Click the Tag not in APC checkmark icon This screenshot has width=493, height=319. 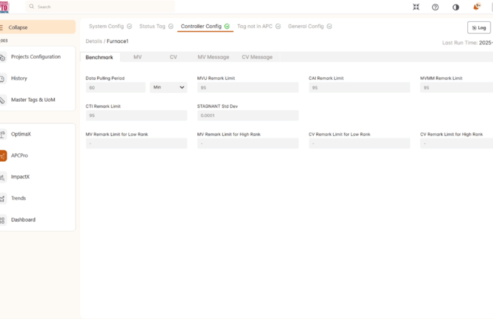278,26
